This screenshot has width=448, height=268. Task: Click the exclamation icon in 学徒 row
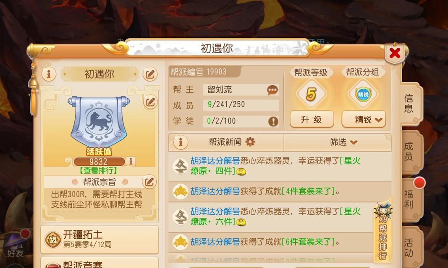(273, 121)
